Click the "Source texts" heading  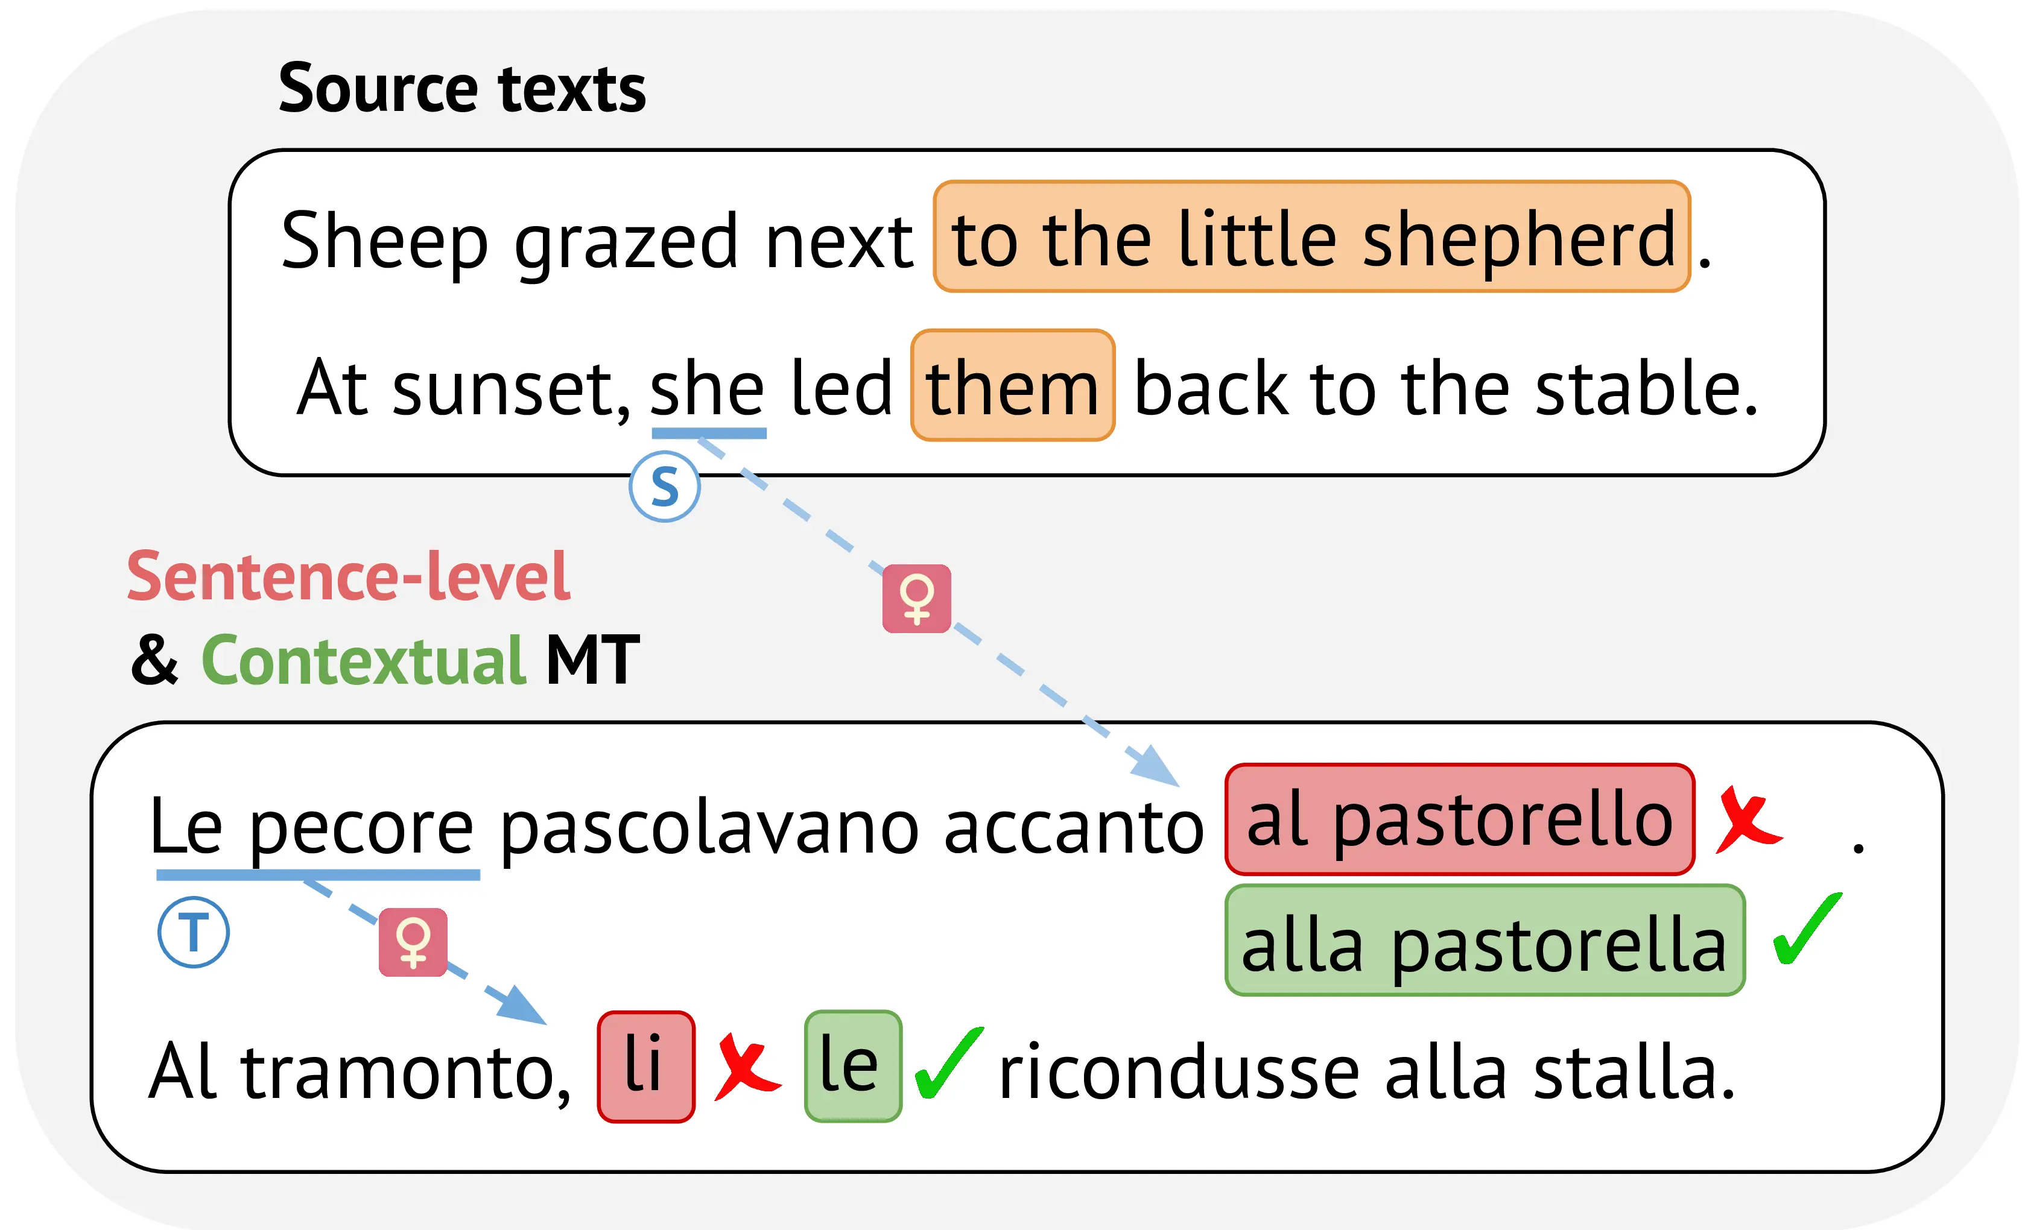[x=462, y=88]
